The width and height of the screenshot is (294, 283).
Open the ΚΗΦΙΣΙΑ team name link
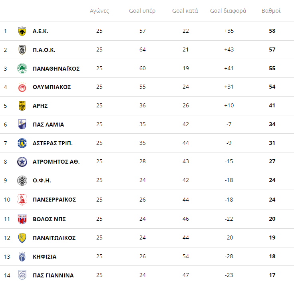[44, 257]
